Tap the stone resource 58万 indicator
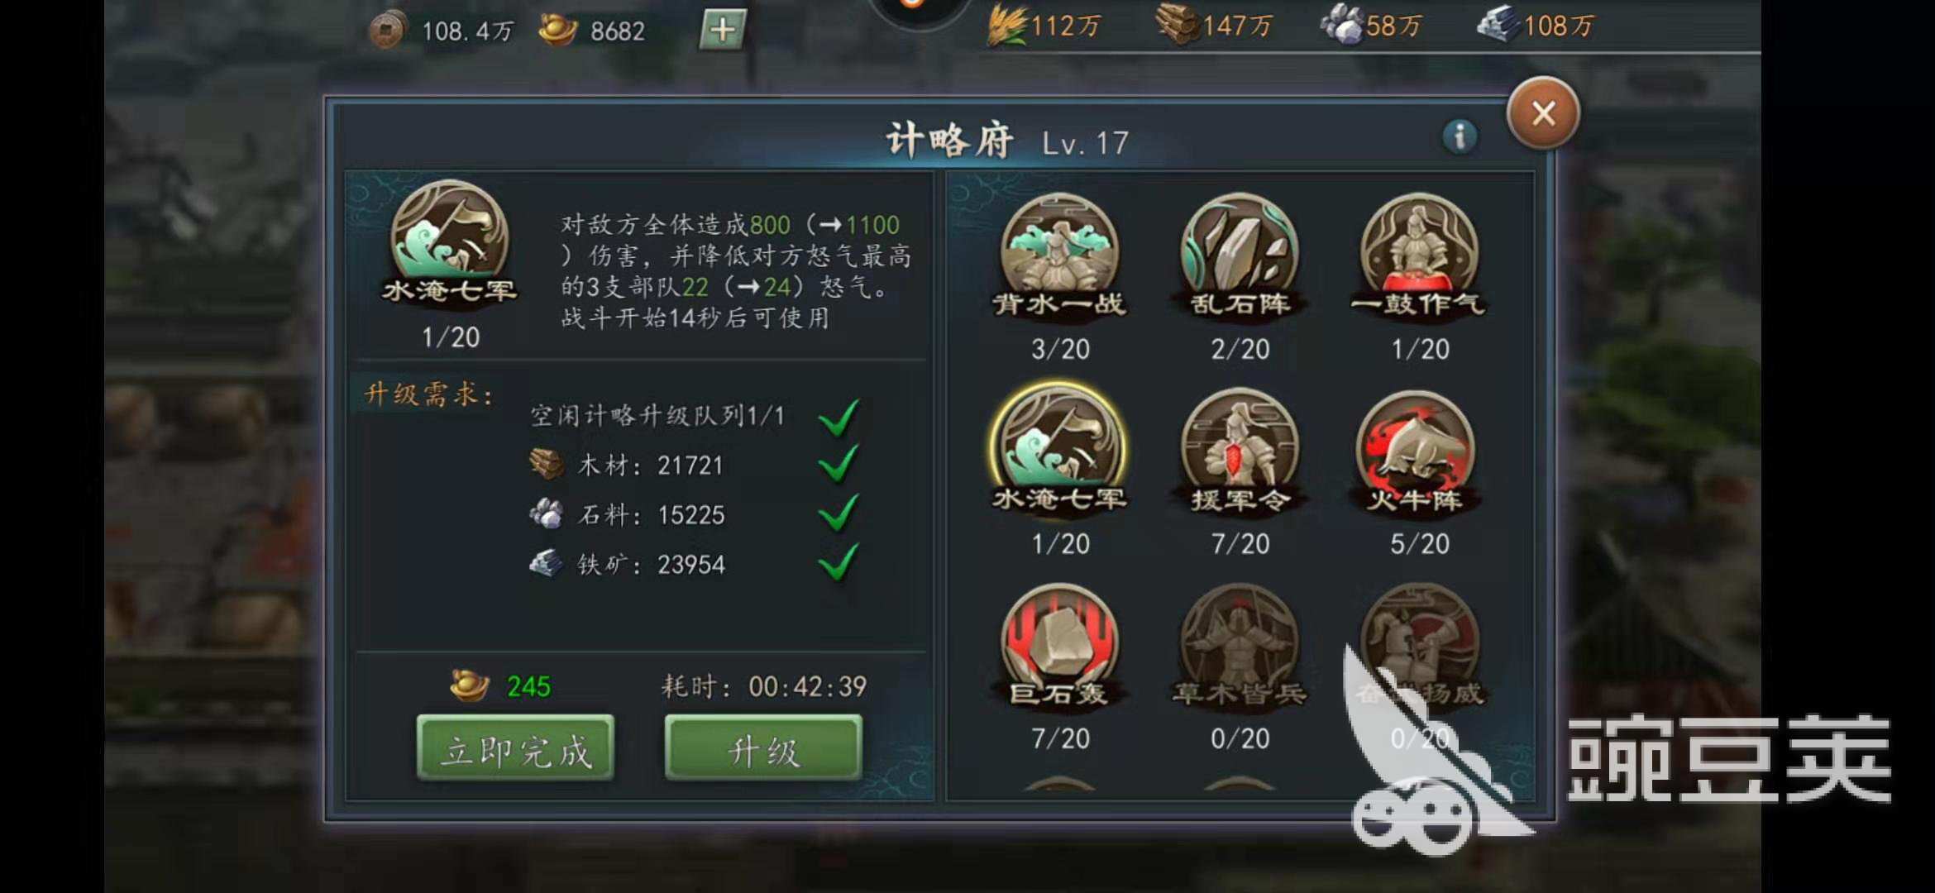 click(x=1371, y=26)
